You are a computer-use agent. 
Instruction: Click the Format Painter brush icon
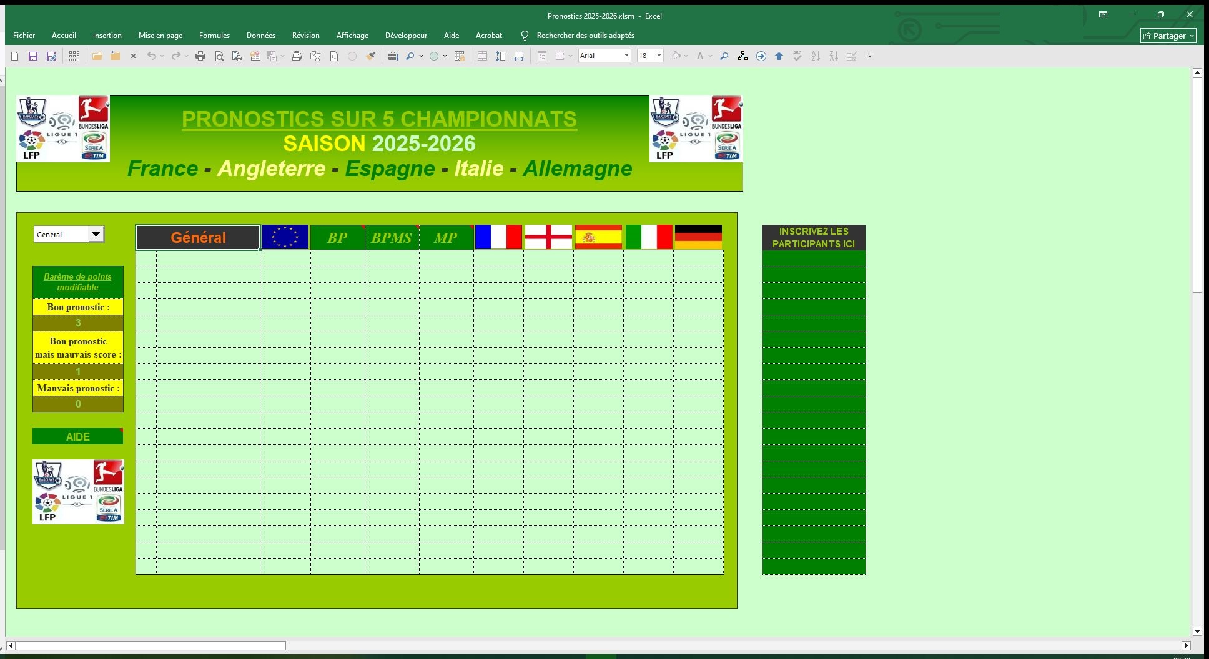point(371,56)
